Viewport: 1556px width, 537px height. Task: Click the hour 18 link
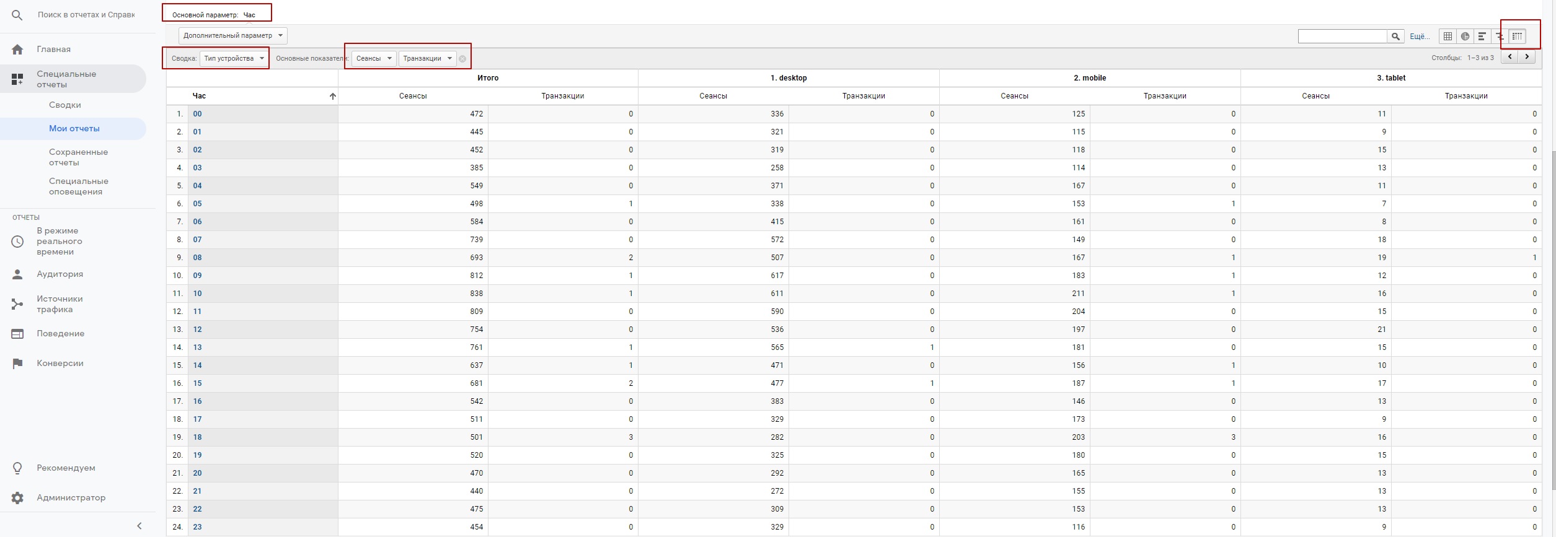197,437
